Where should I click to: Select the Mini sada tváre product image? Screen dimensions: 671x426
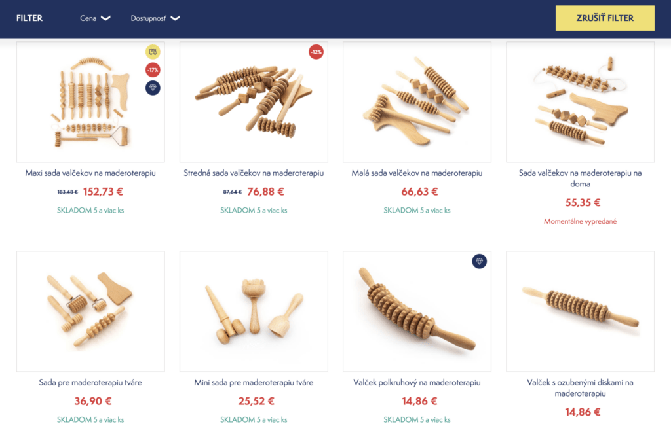254,311
